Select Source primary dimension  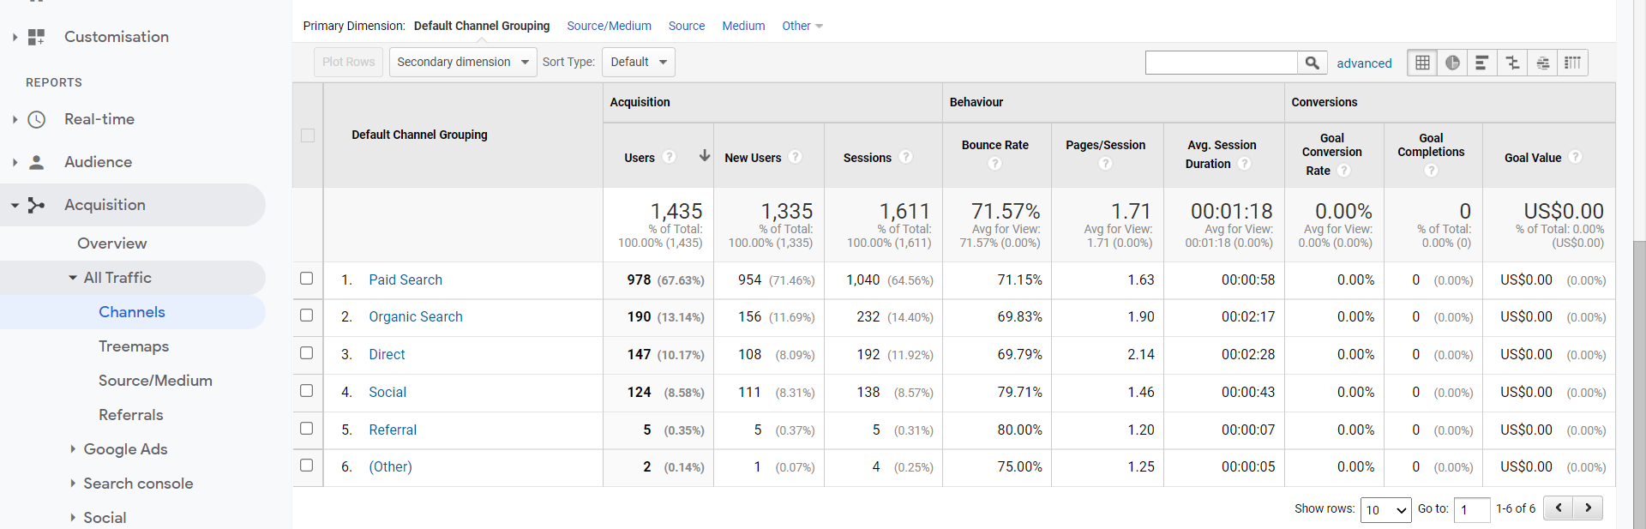687,26
